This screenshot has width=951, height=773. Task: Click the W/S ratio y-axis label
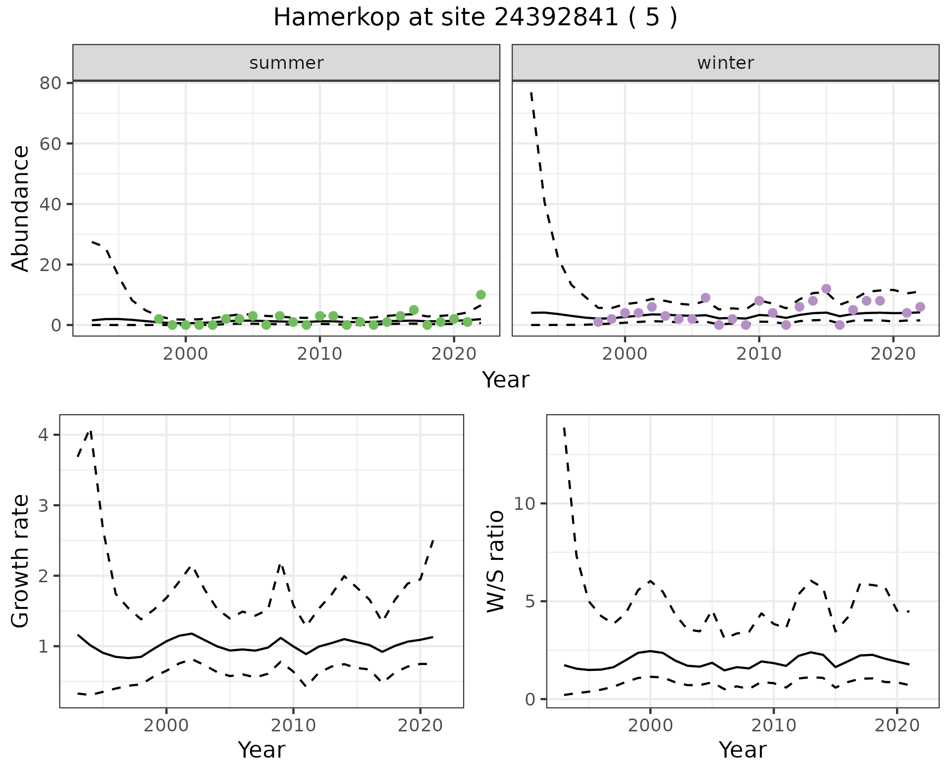pos(495,561)
